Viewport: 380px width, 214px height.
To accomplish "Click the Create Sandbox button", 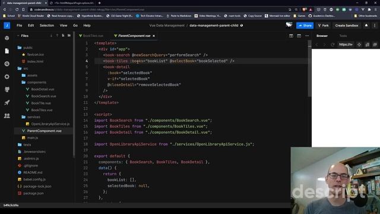I will (347, 25).
